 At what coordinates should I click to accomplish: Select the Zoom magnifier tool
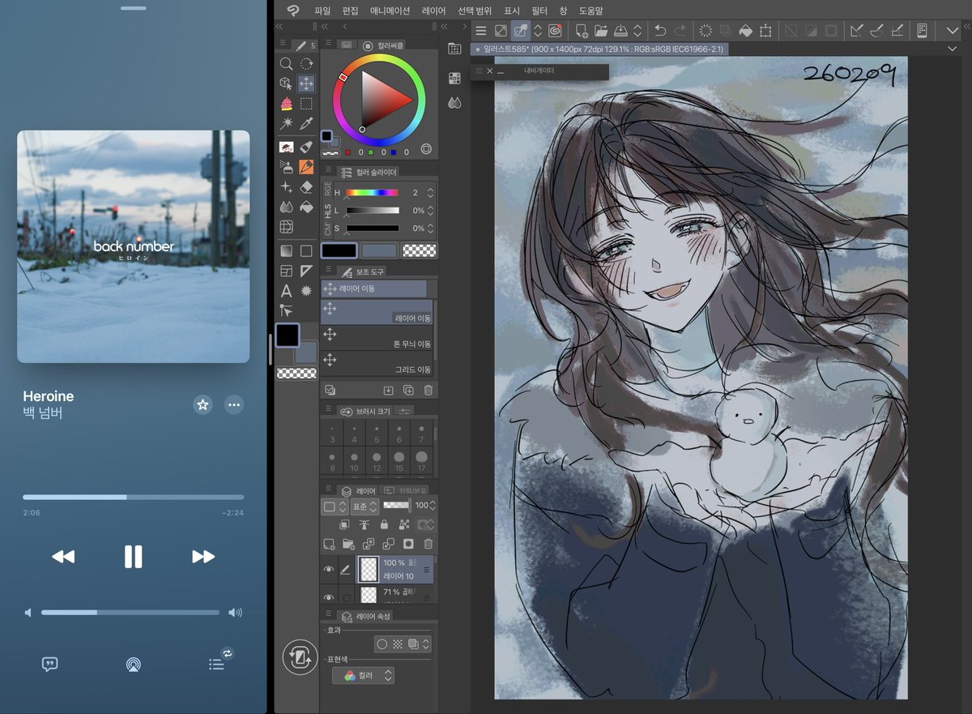point(286,63)
